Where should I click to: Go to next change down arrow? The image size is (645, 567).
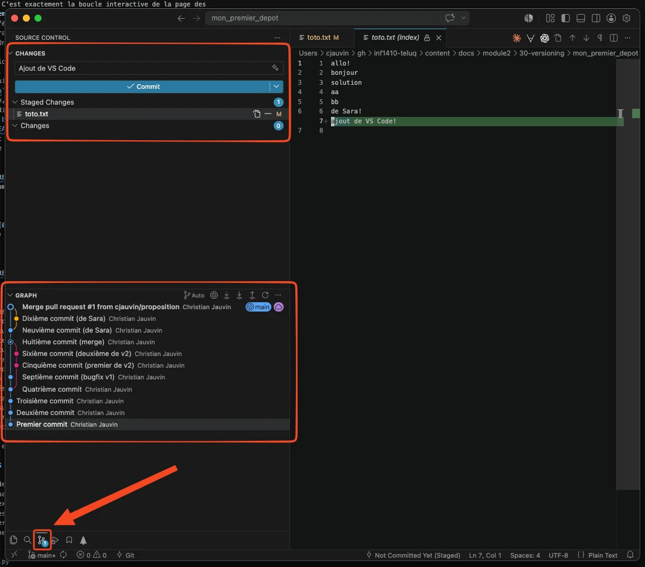pos(586,38)
